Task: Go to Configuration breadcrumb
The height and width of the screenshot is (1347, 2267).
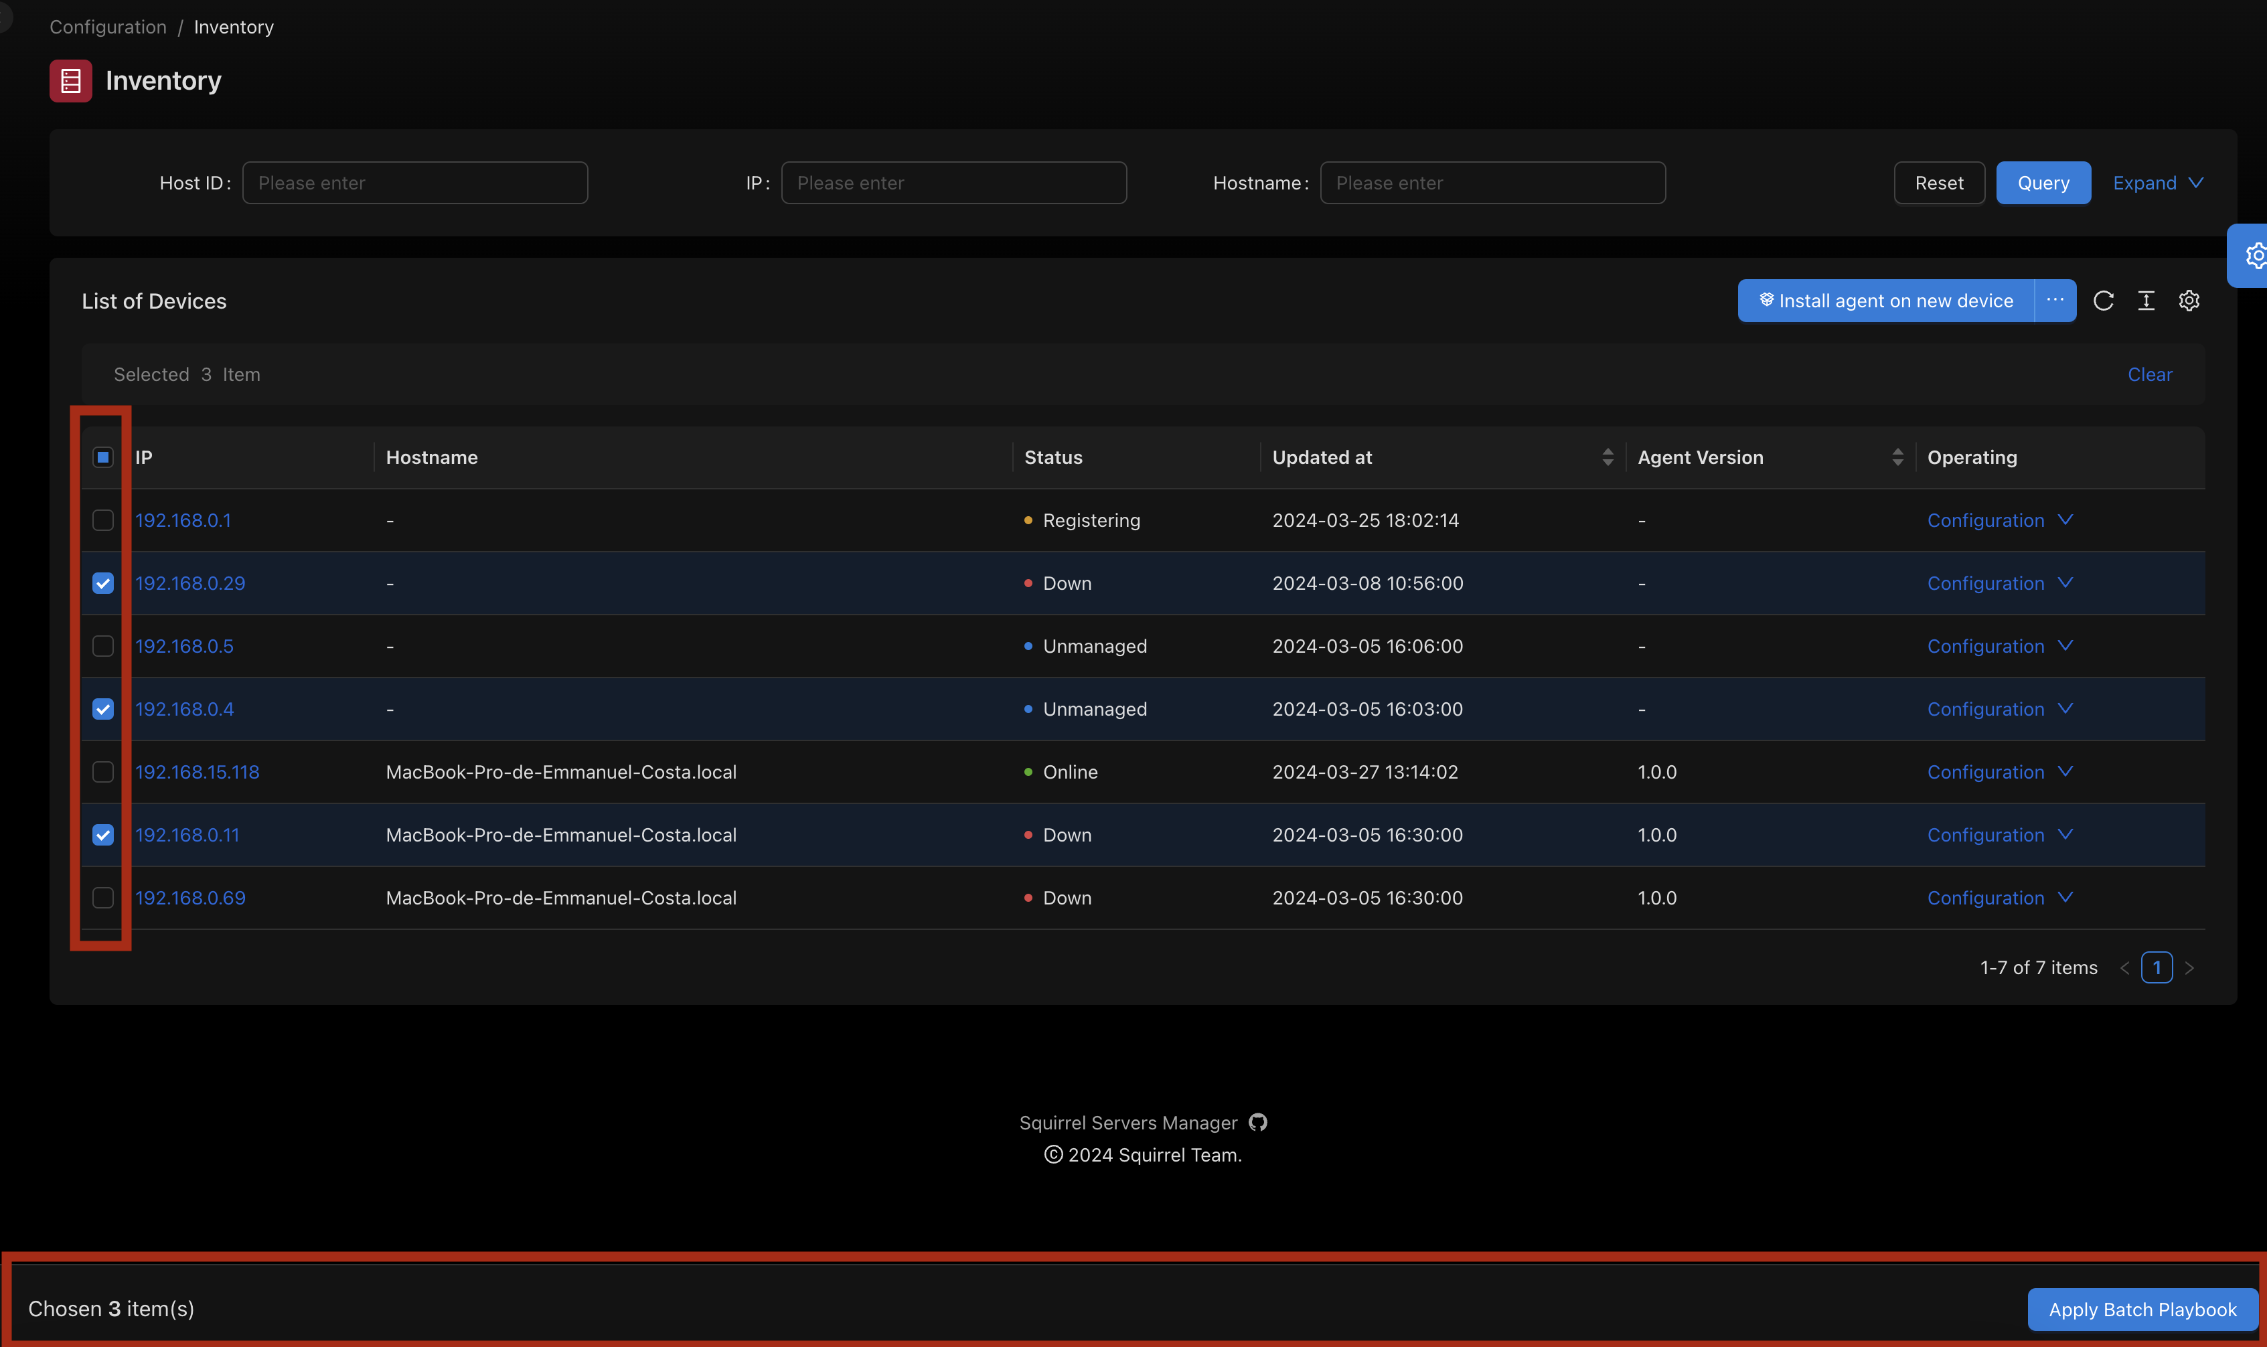Action: [108, 27]
